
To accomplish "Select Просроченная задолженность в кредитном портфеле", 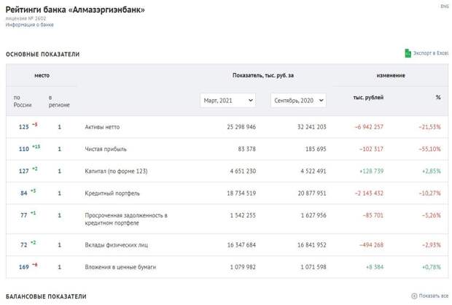I will (126, 219).
